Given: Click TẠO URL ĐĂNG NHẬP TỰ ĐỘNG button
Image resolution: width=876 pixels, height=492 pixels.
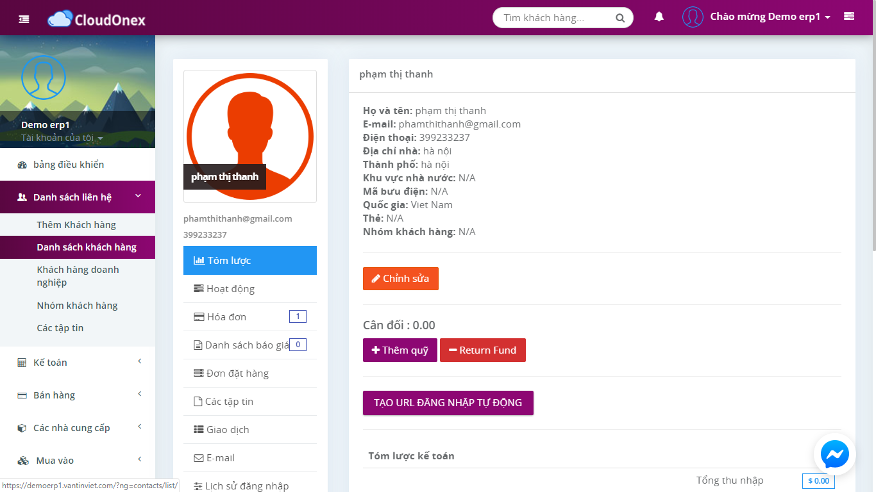Looking at the screenshot, I should 448,403.
